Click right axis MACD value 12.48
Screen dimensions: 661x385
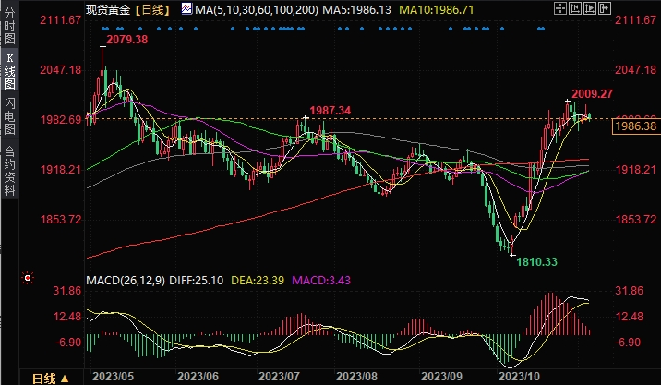[x=629, y=317]
